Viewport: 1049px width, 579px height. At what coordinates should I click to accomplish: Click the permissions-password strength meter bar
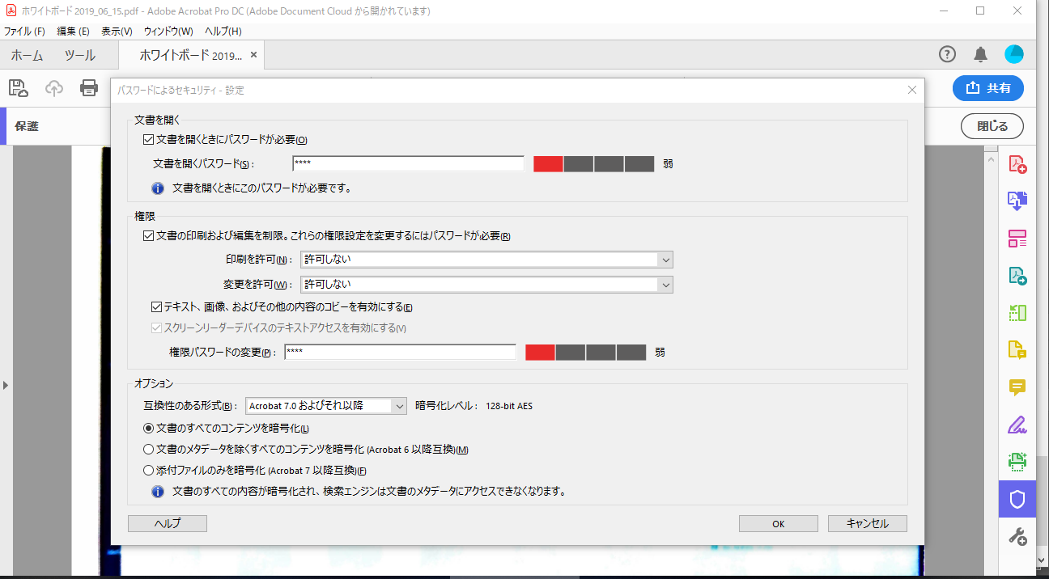pyautogui.click(x=586, y=353)
